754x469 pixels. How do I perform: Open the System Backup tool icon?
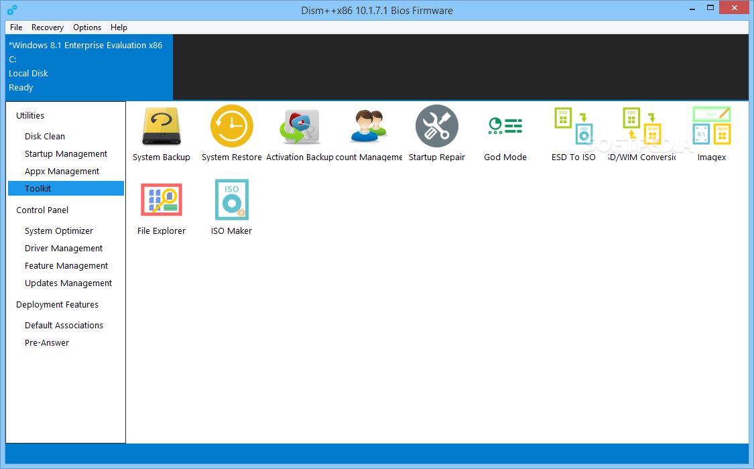click(x=162, y=127)
